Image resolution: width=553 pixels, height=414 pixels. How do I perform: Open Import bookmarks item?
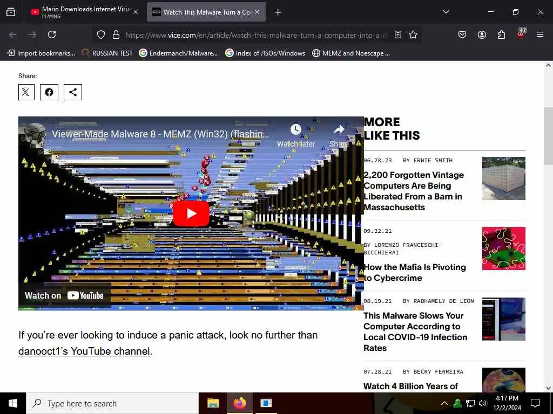coord(41,53)
